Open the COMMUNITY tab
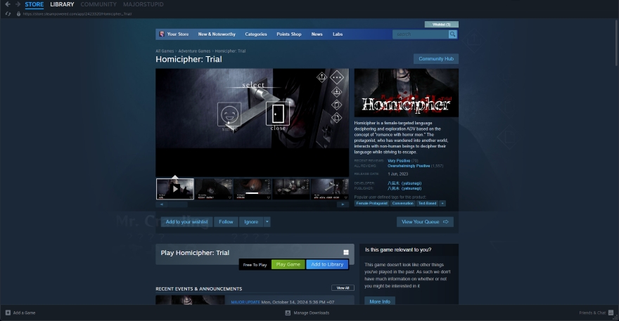Screen dimensions: 619x321 pos(98,4)
